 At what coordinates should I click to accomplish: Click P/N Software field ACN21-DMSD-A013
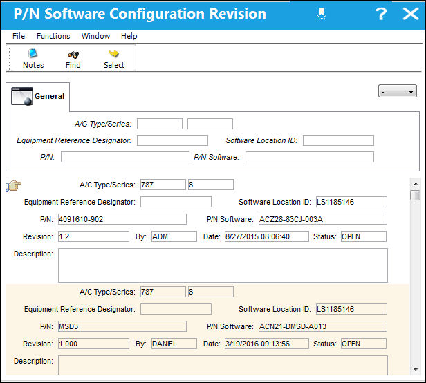click(x=323, y=326)
